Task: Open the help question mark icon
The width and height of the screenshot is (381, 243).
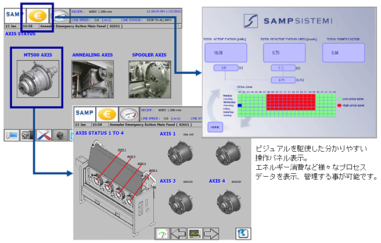Action: [x=243, y=234]
